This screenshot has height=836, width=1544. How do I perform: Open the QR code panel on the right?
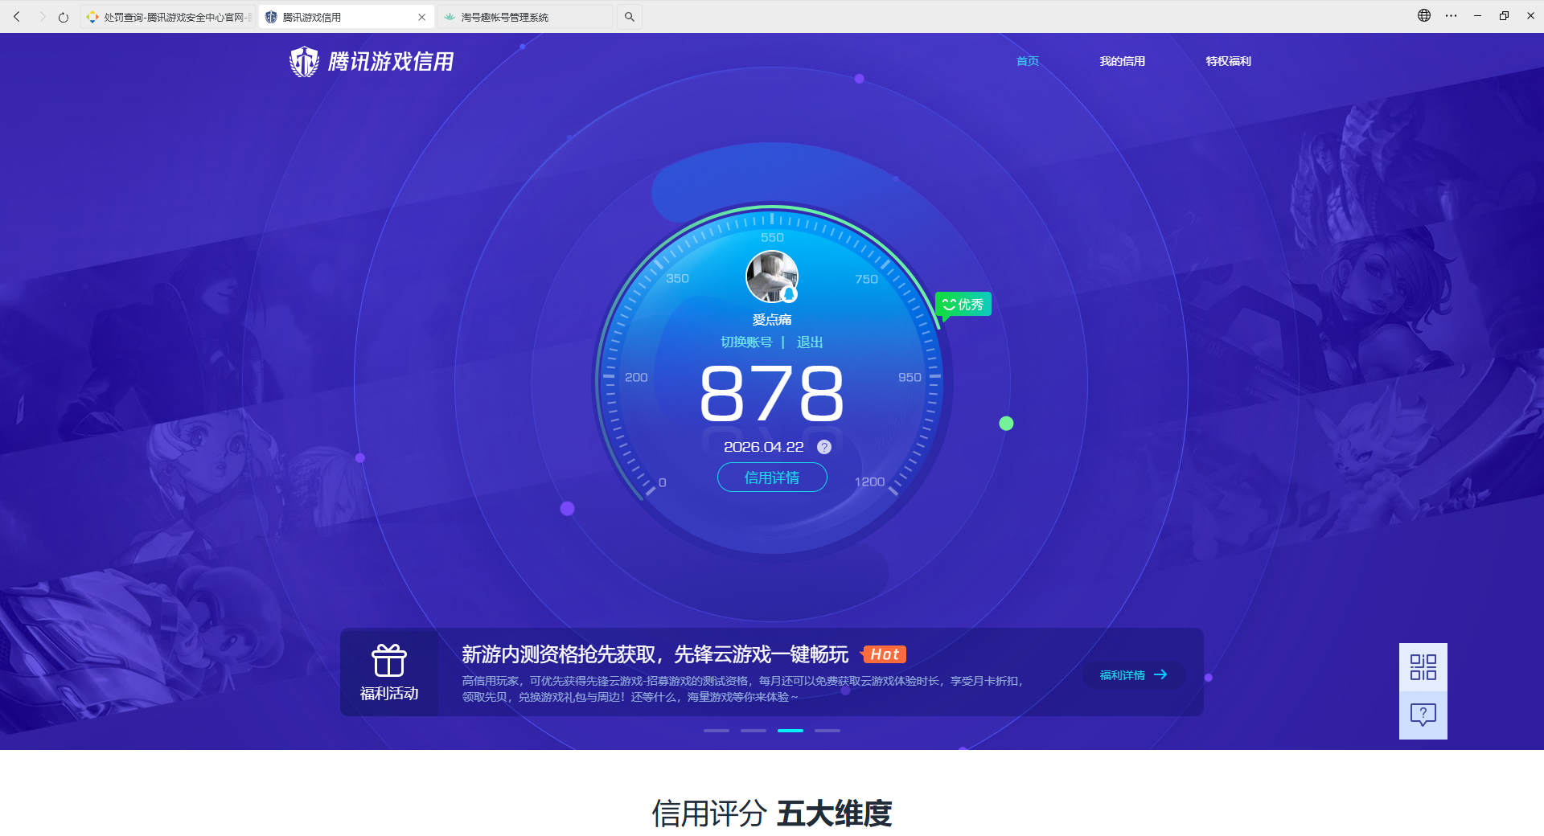1423,667
